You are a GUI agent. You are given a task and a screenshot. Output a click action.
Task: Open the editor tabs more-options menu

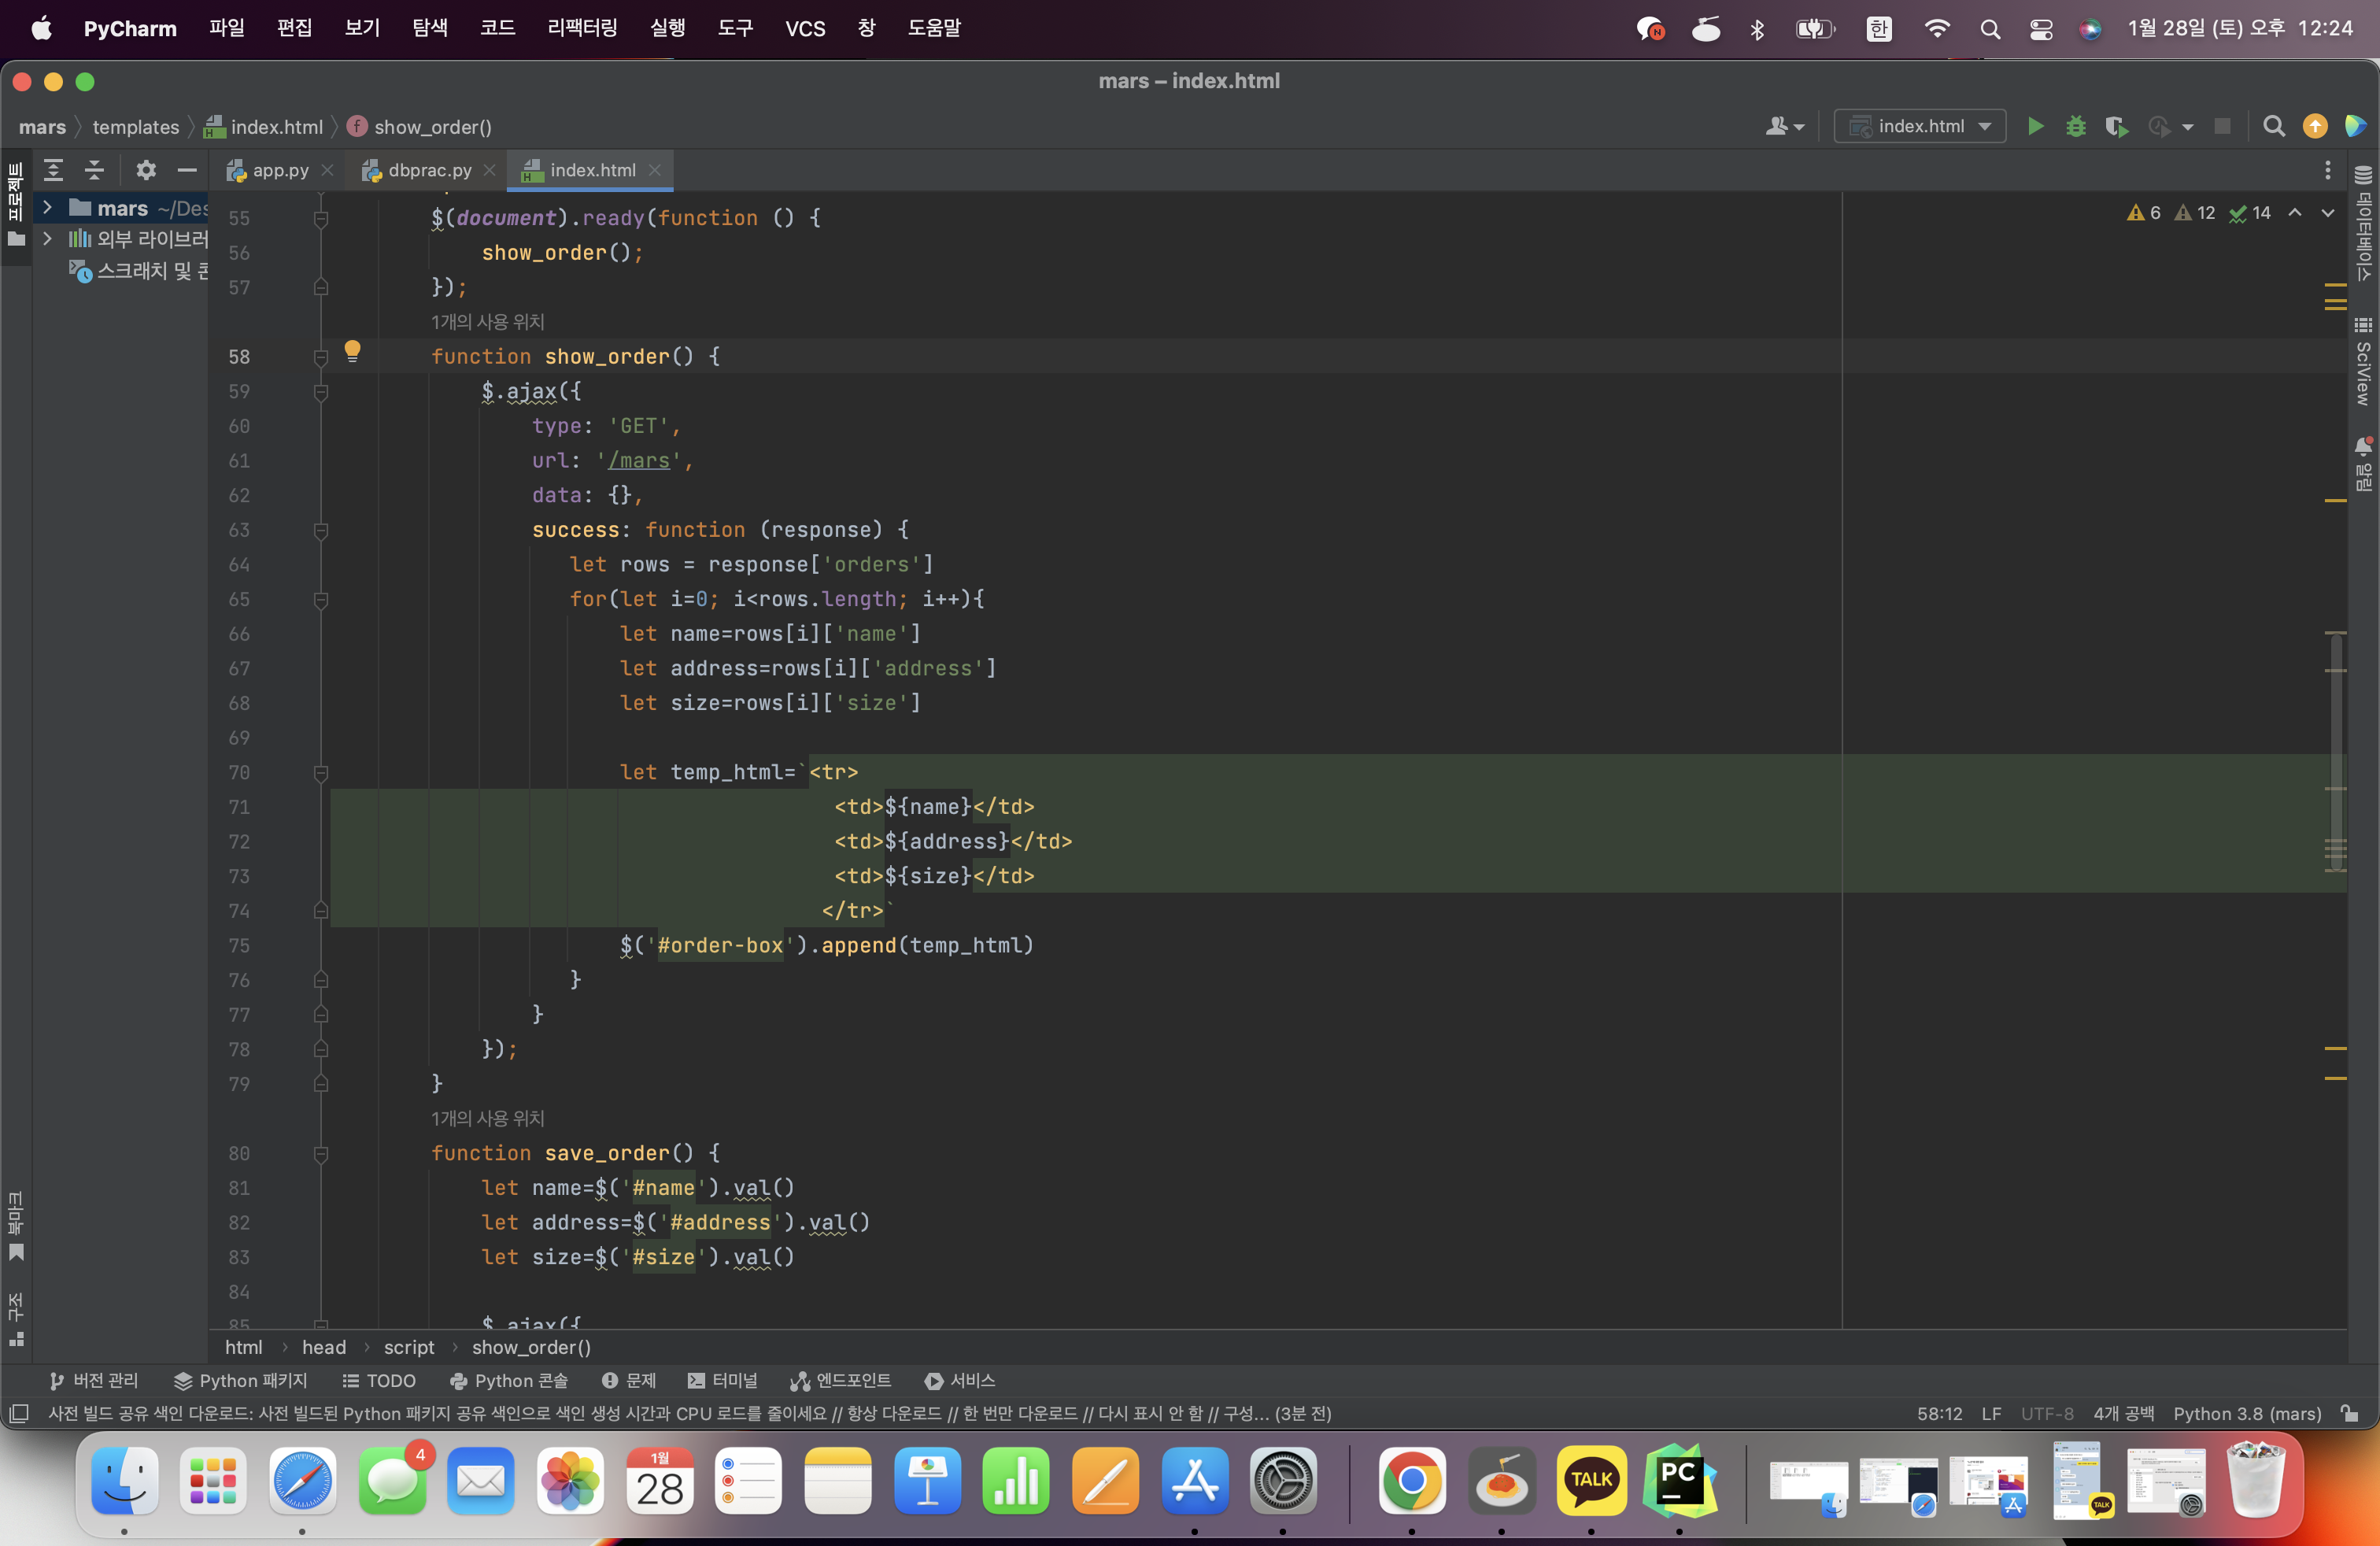pos(2328,171)
